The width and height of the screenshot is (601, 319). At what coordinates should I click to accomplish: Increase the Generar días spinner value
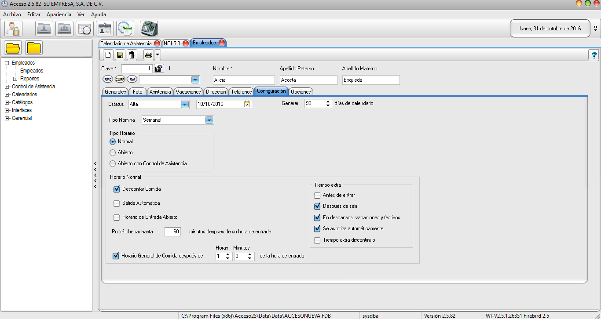coord(328,102)
